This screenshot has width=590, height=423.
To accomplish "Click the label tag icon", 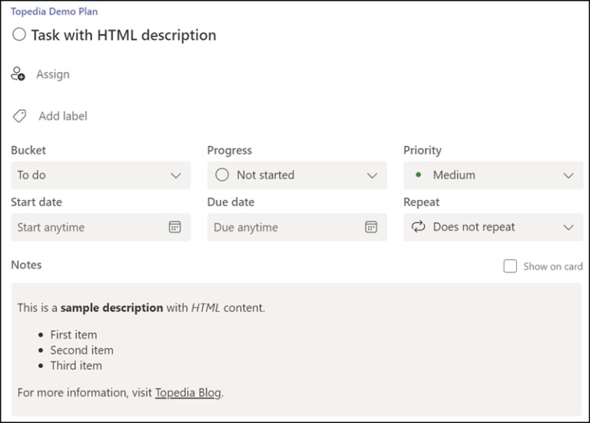I will pyautogui.click(x=19, y=116).
